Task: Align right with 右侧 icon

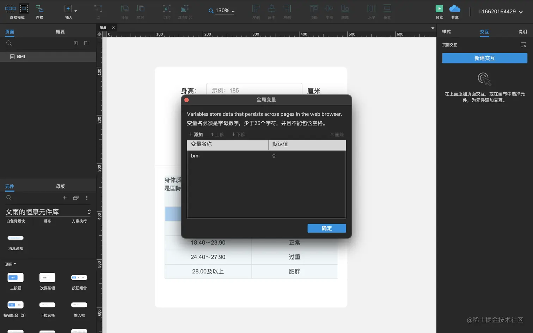Action: (x=287, y=8)
